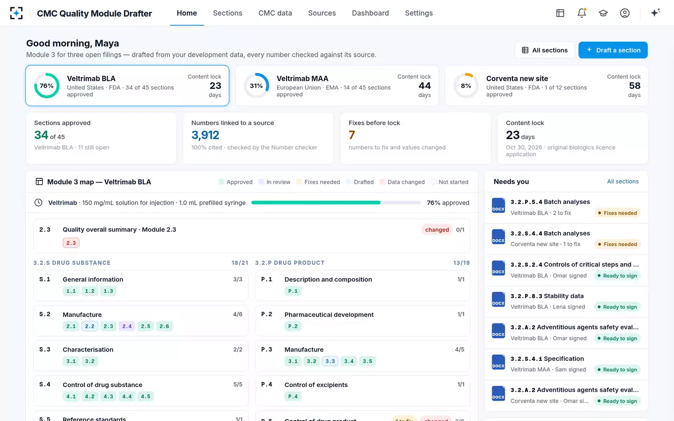Open the layout panel icon in the header
This screenshot has width=674, height=421.
[x=560, y=13]
